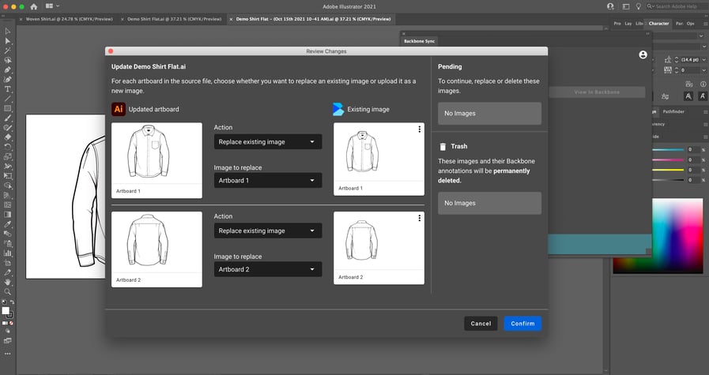Open options menu for existing Artboard 1 image

click(419, 129)
